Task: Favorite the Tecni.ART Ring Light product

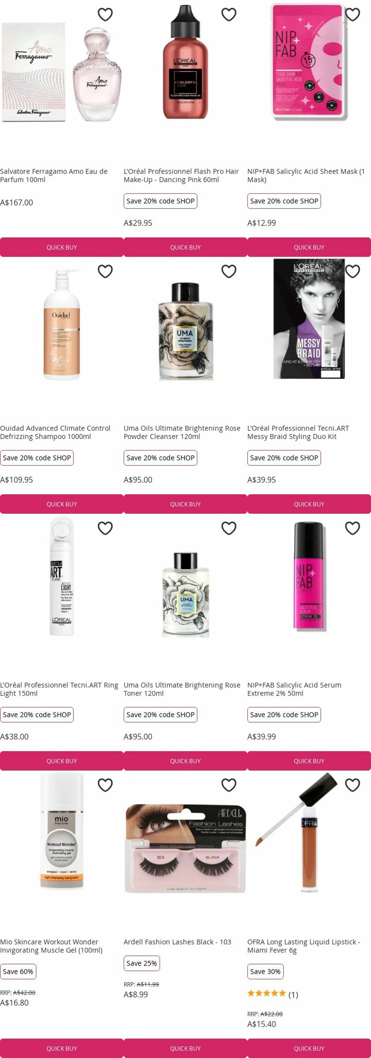Action: point(105,528)
